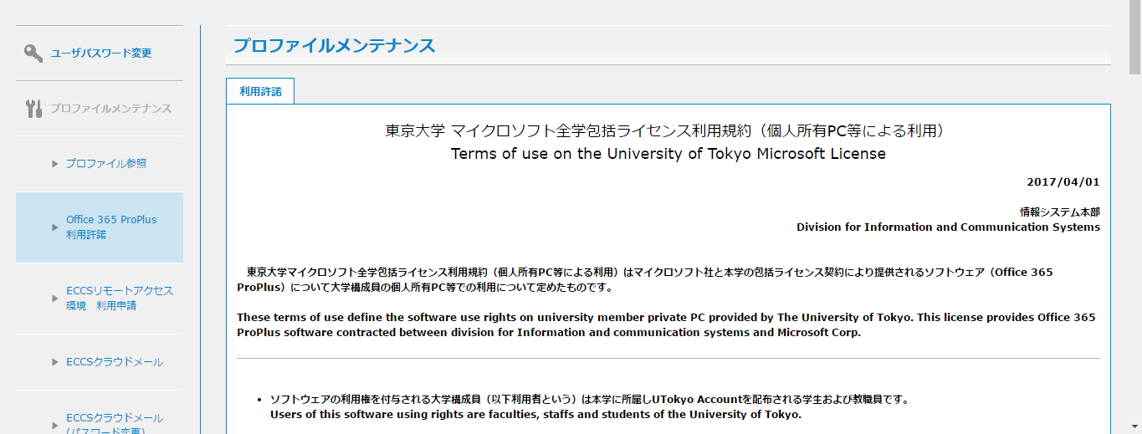Click the ソフトウェアの利用権を付与される bullet line
The width and height of the screenshot is (1142, 434).
(x=589, y=400)
